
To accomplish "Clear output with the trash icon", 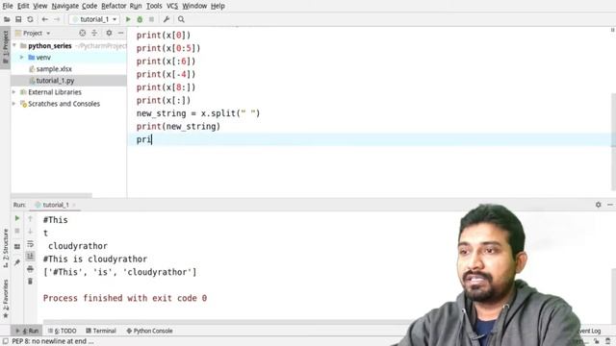I will 30,282.
